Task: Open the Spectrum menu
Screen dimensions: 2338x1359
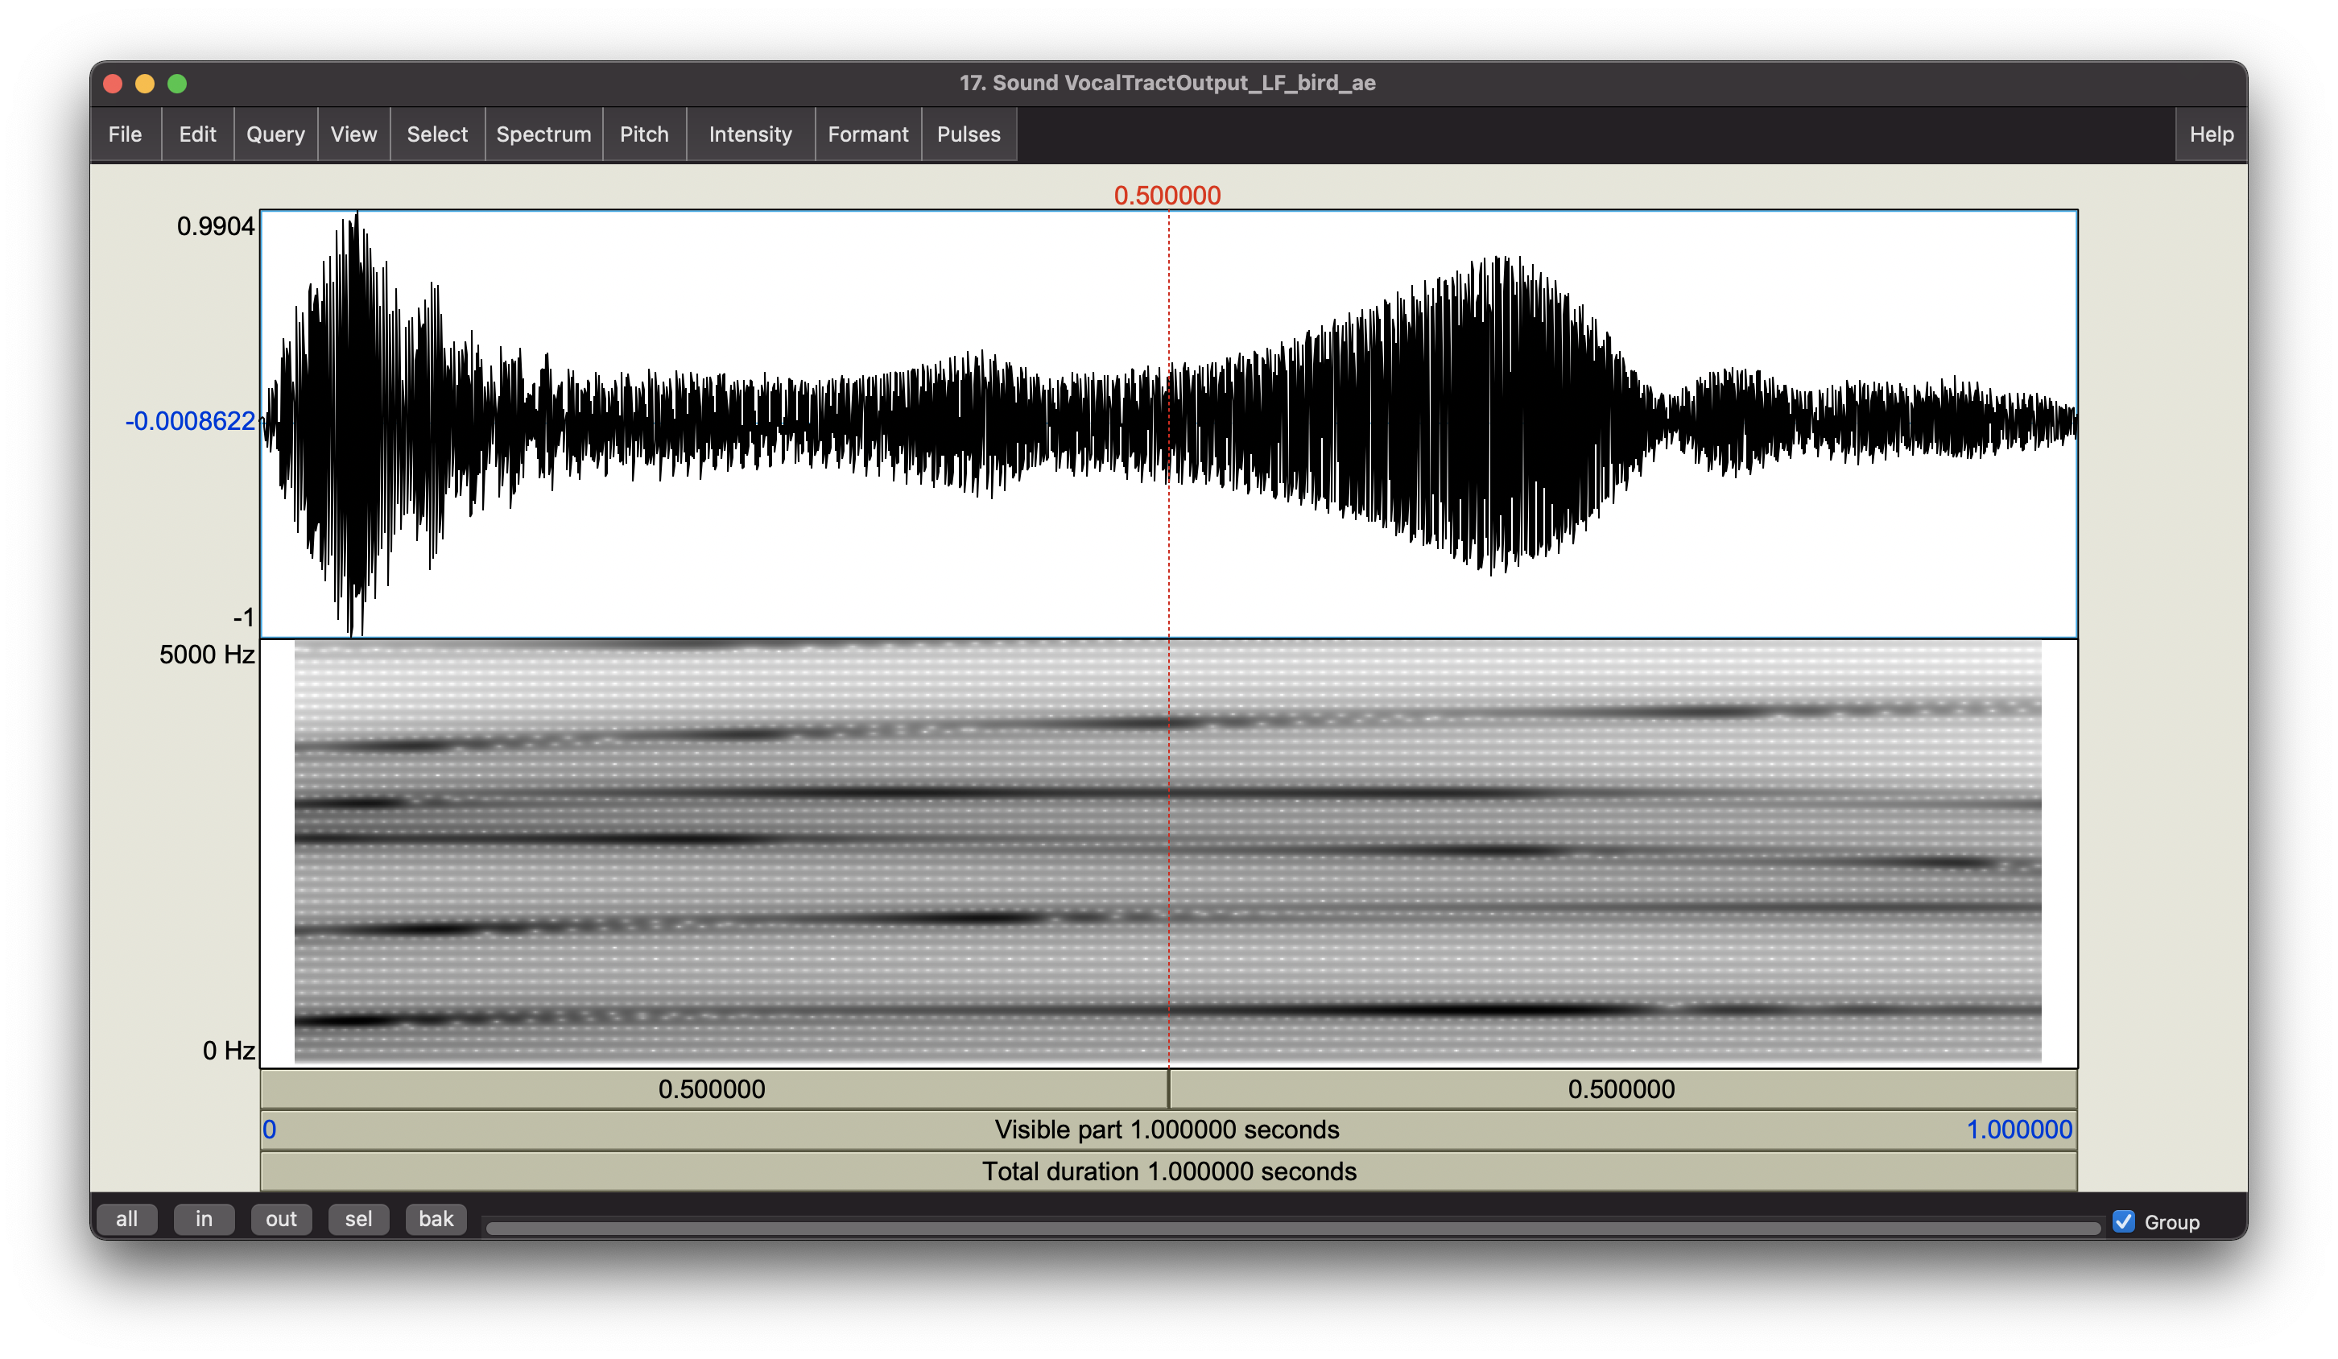Action: [x=543, y=134]
